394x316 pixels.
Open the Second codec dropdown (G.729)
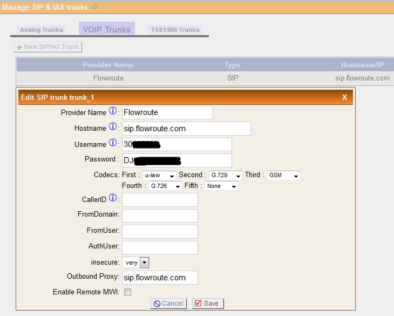pos(226,175)
